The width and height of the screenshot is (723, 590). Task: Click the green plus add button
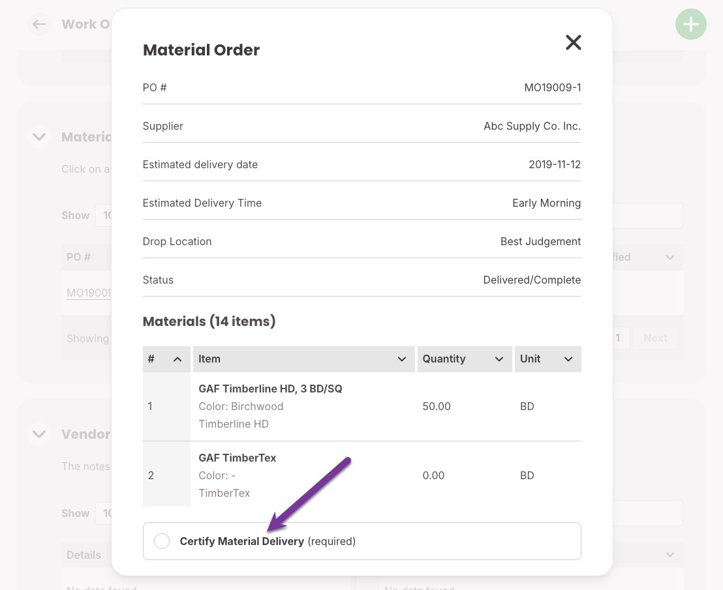[691, 24]
